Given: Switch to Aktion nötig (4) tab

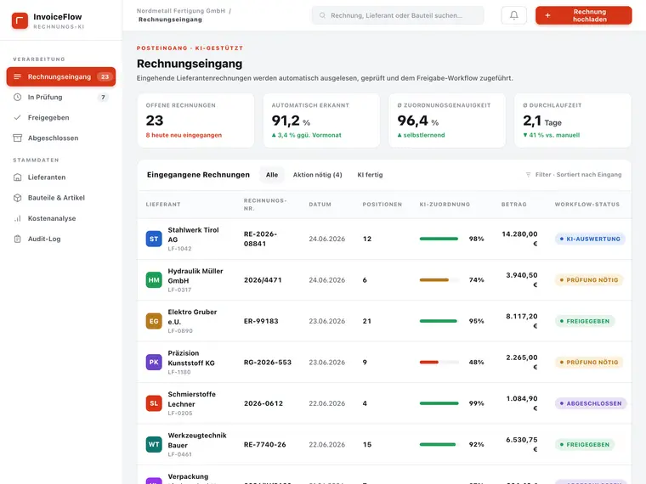Looking at the screenshot, I should 317,175.
